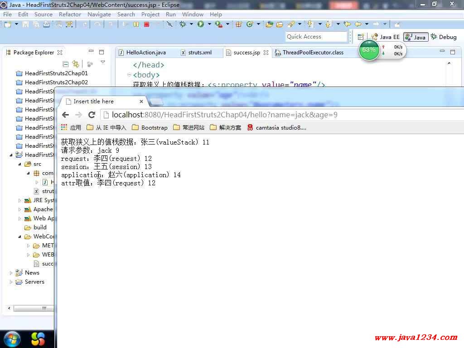464x348 pixels.
Task: Click the Next Annotation down-arrow icon
Action: tap(310, 24)
